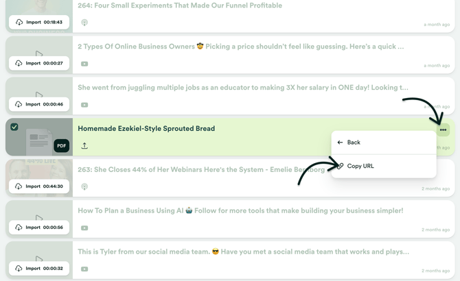Click the upload icon under Ezekiel bread title

84,145
